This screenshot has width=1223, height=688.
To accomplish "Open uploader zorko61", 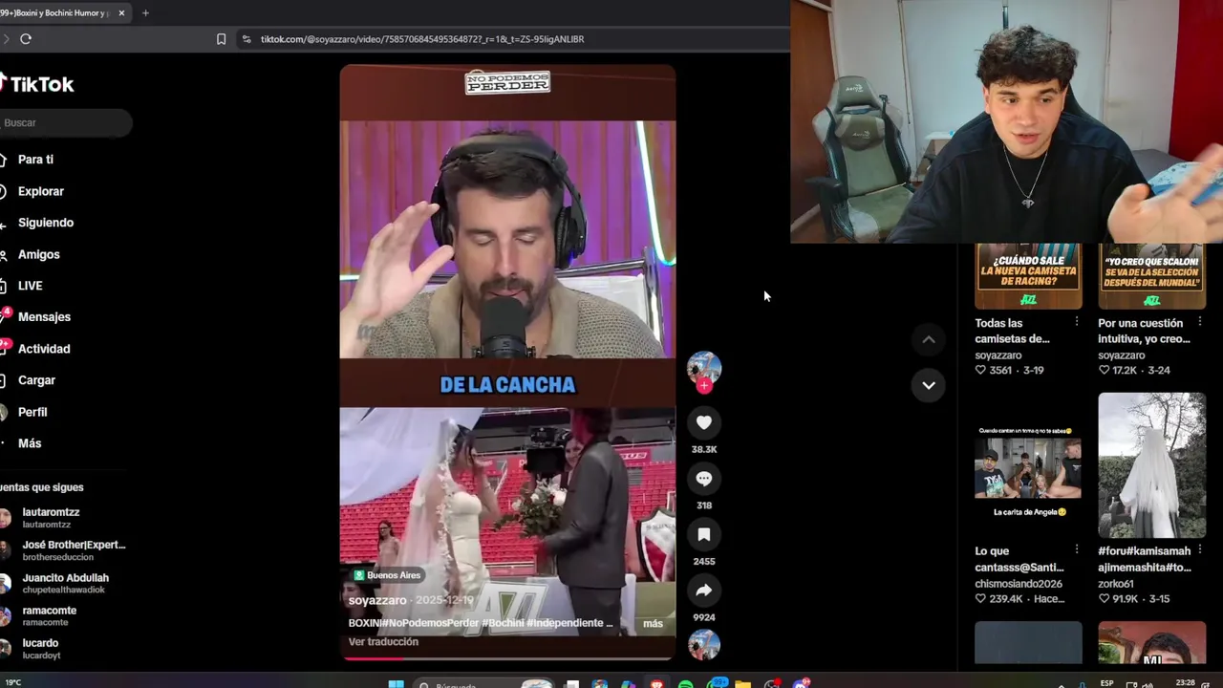I will [x=1115, y=584].
